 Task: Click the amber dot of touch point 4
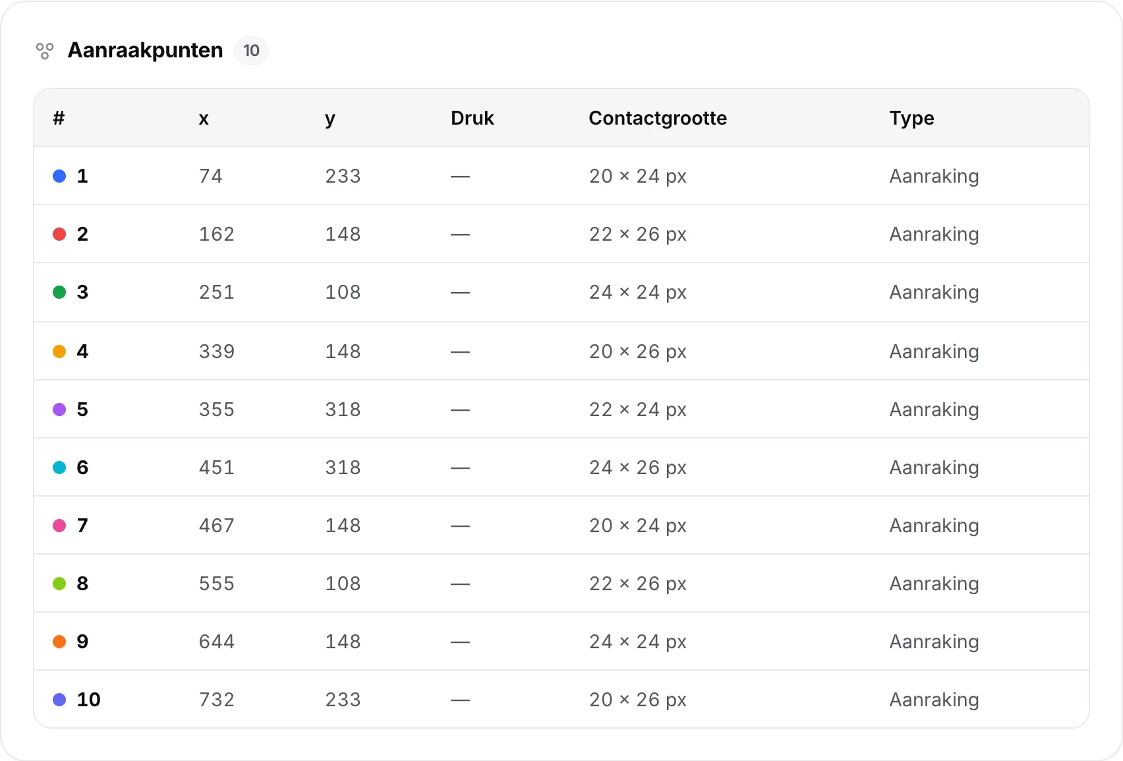click(59, 351)
